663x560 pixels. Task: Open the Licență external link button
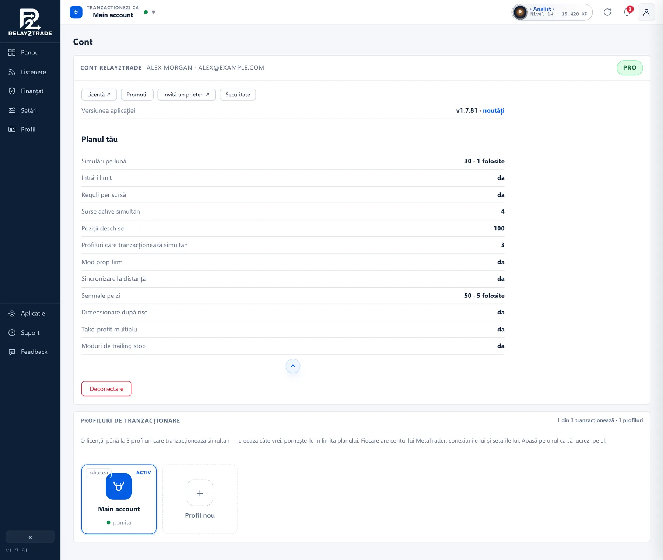tap(99, 95)
